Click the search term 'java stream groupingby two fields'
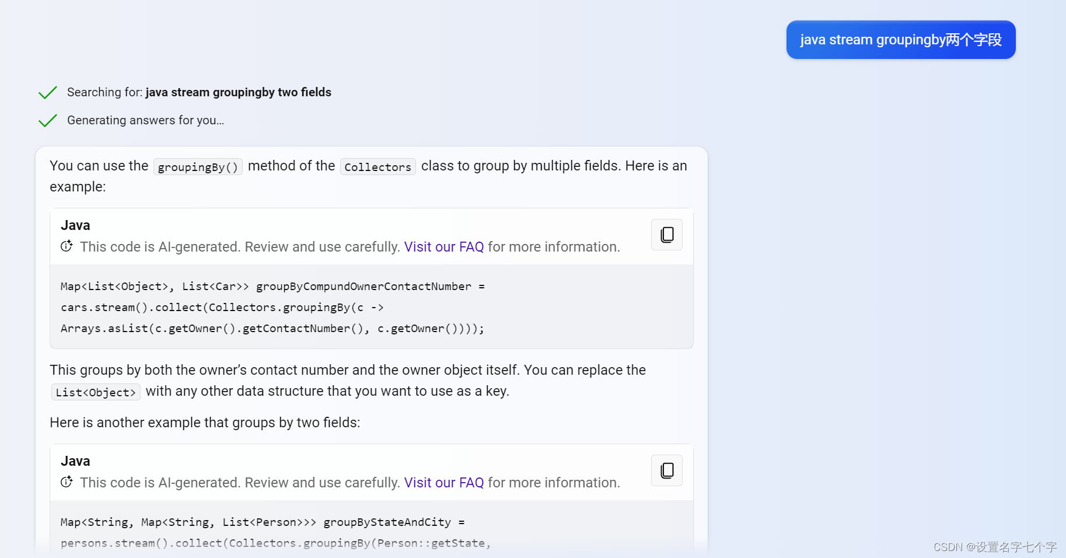The image size is (1066, 558). coord(238,92)
